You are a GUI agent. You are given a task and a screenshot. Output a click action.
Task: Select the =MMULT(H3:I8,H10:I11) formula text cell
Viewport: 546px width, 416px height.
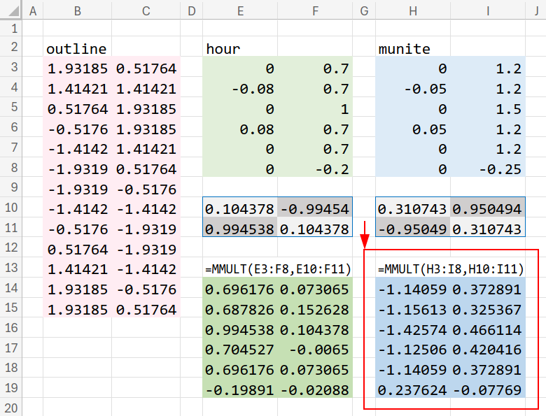(451, 269)
